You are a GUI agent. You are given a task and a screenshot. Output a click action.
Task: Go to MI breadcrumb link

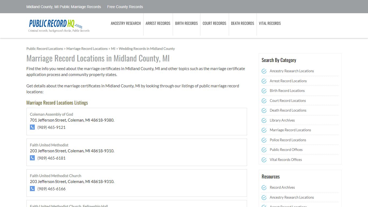pos(113,49)
